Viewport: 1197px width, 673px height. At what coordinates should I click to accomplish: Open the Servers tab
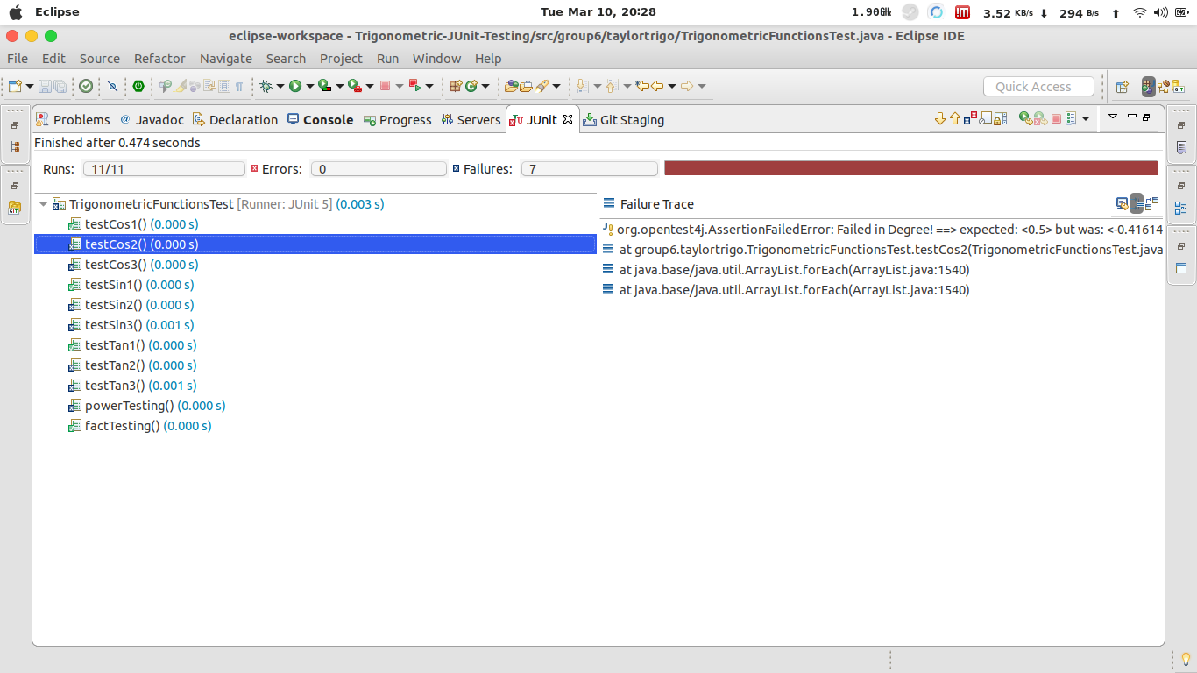471,119
